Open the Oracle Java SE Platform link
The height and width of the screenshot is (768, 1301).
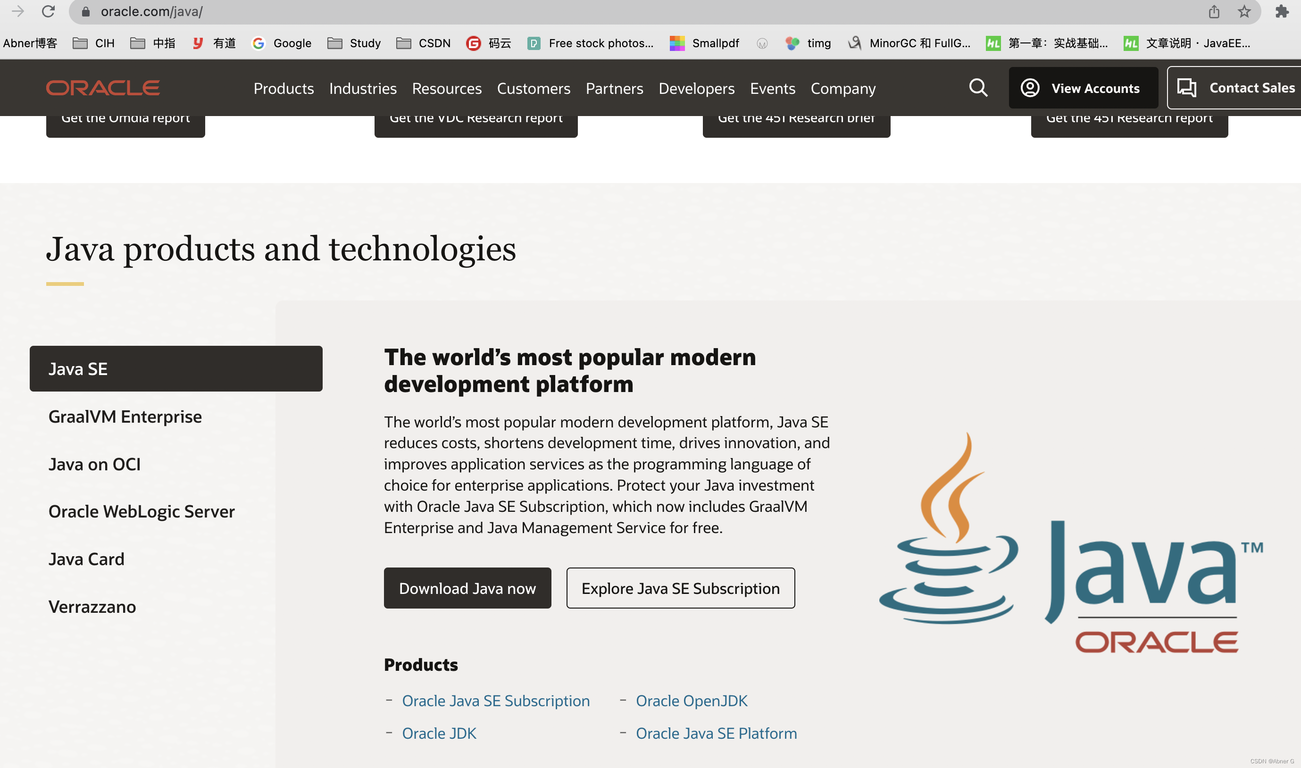716,733
